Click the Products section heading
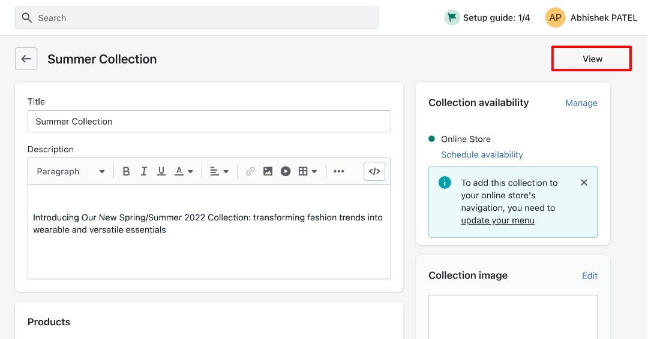648x339 pixels. (49, 322)
